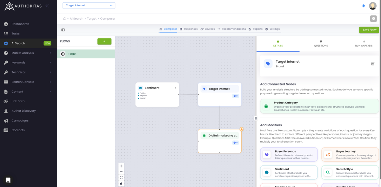381x187 pixels.
Task: Add Search Style modifier
Action: pyautogui.click(x=350, y=172)
